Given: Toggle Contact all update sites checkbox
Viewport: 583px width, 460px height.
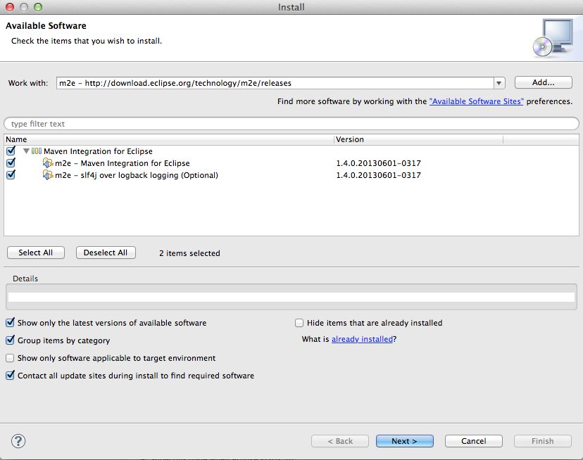Looking at the screenshot, I should click(10, 376).
